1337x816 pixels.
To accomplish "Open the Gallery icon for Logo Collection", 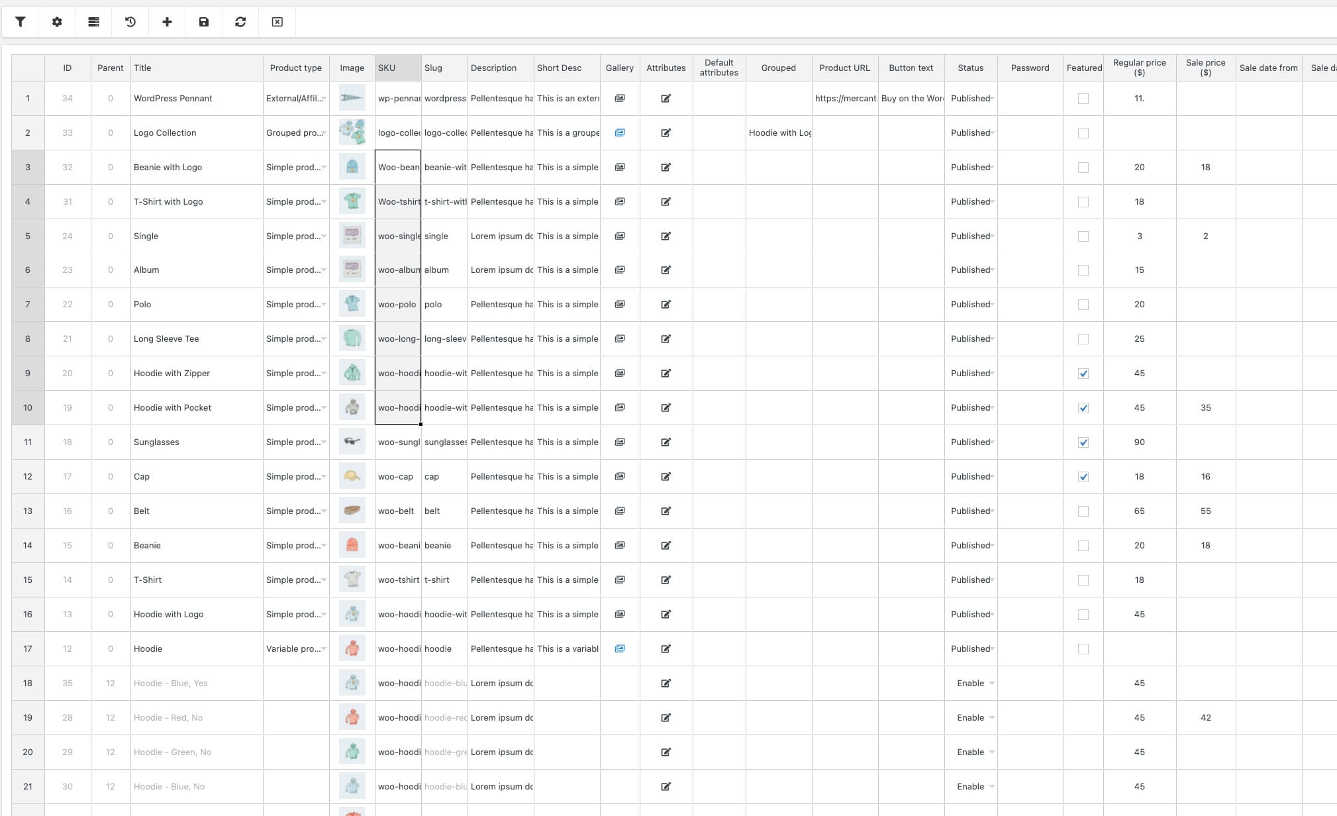I will (x=619, y=132).
